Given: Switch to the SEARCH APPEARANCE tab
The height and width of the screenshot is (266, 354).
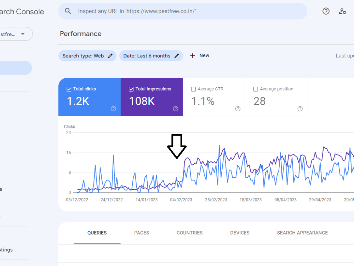Looking at the screenshot, I should [x=302, y=233].
